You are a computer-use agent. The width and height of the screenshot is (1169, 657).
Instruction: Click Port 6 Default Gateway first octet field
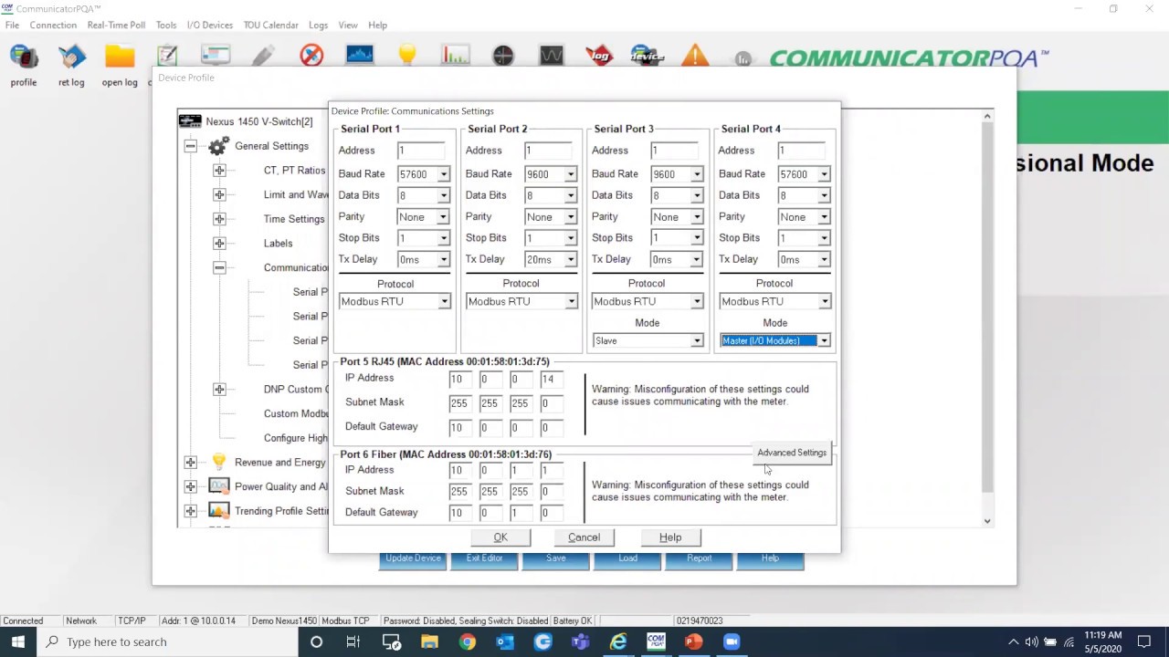click(459, 513)
